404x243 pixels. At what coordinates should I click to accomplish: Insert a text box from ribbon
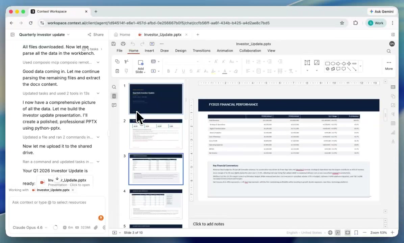(x=307, y=62)
